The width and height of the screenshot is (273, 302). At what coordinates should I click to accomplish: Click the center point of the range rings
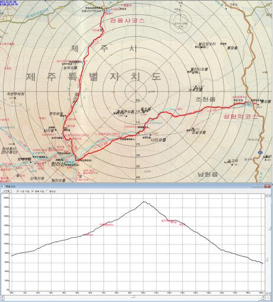136,91
